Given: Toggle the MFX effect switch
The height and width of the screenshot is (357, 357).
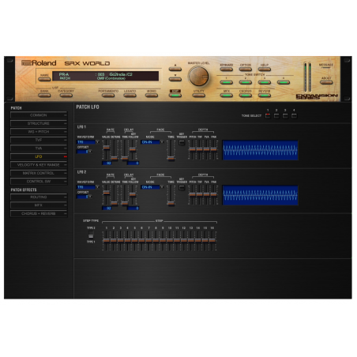Looking at the screenshot, I should [227, 96].
